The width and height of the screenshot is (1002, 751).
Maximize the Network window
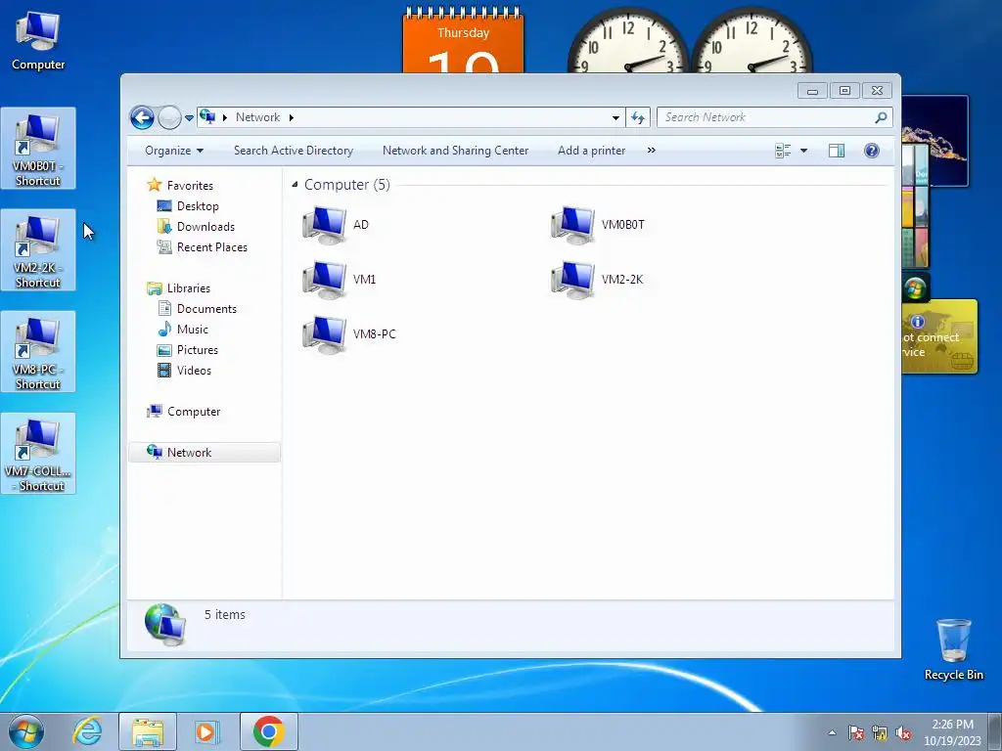point(844,91)
